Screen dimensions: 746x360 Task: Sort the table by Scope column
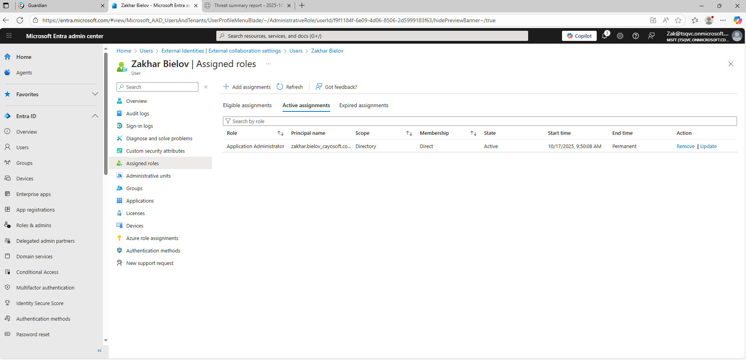coord(409,133)
